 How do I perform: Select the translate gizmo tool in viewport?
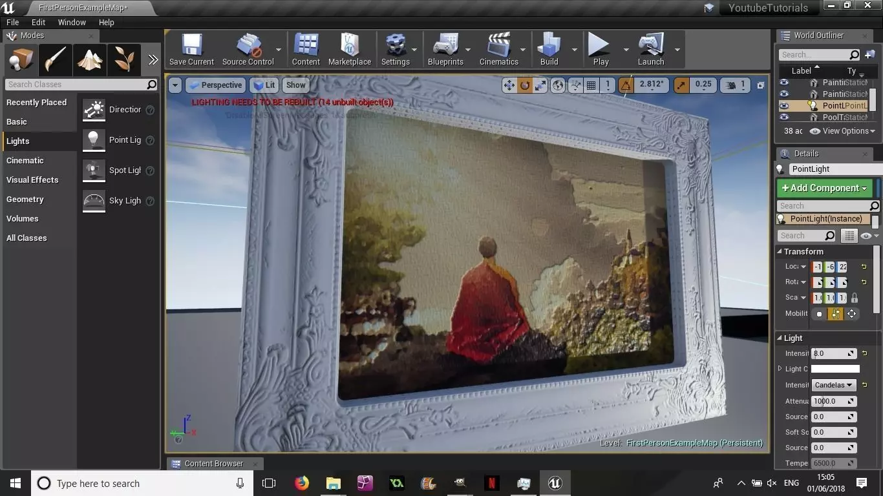[x=509, y=85]
